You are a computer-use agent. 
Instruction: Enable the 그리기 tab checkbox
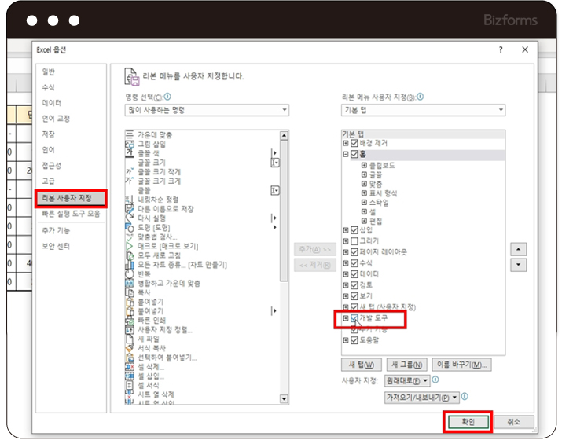click(x=354, y=241)
